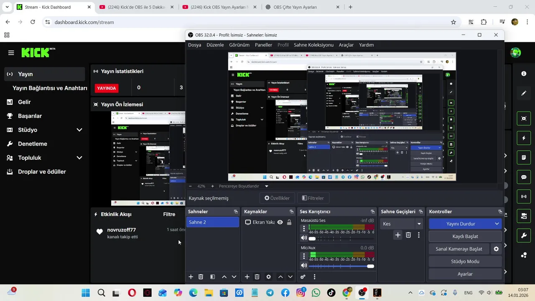This screenshot has height=301, width=535.
Task: Toggle the chat bubble widget icon in Kick sidebar
Action: pos(524,177)
